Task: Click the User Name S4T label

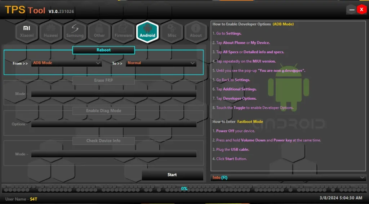Action: 21,199
